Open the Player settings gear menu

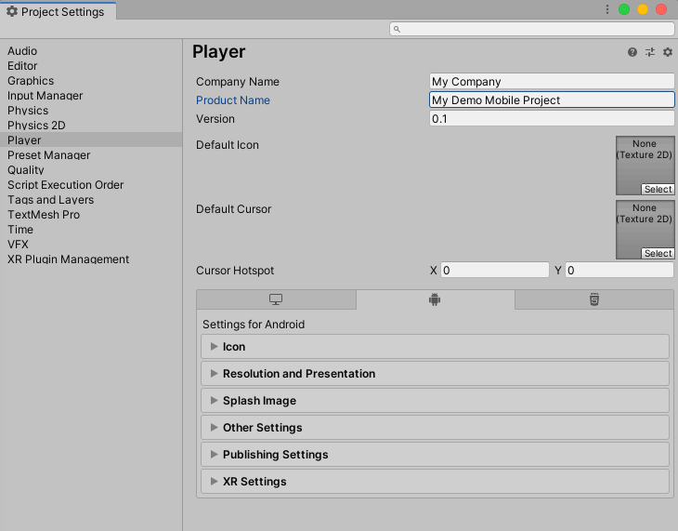667,53
